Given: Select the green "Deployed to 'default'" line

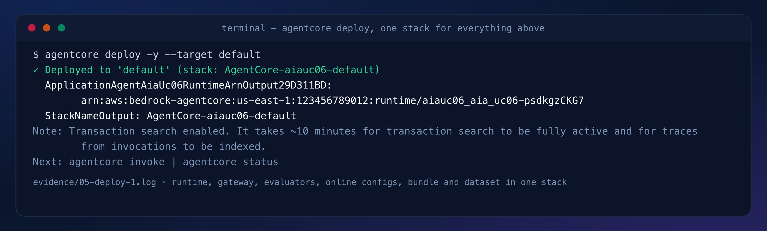Looking at the screenshot, I should click(206, 70).
